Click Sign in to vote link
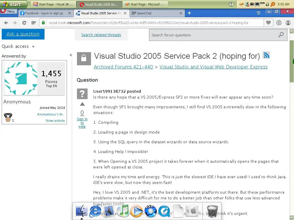This screenshot has width=294, height=220. pyautogui.click(x=82, y=123)
